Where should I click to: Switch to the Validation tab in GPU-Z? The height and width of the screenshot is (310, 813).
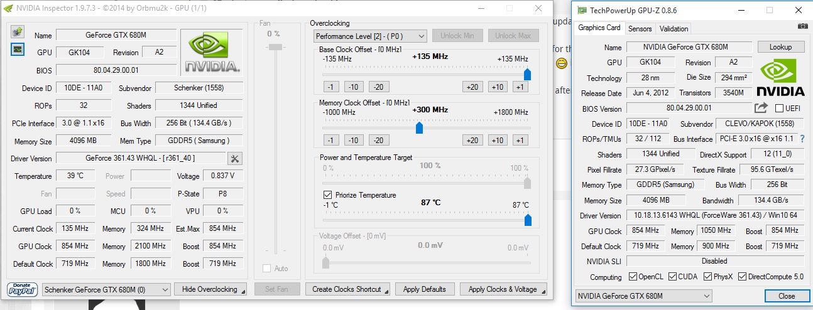pyautogui.click(x=674, y=28)
